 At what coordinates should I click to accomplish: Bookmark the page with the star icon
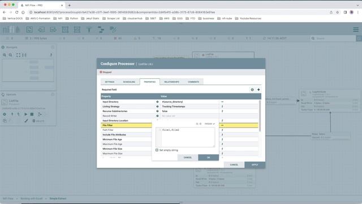[x=337, y=12]
